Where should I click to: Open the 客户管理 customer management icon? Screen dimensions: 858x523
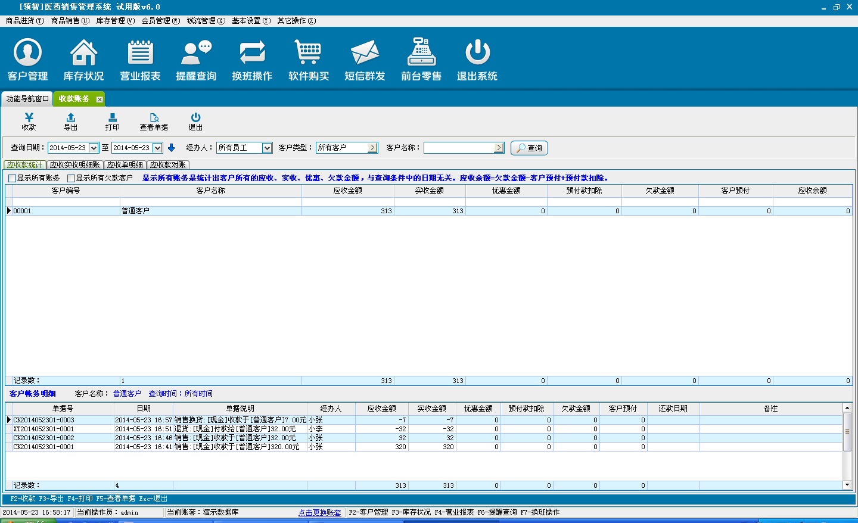click(27, 60)
